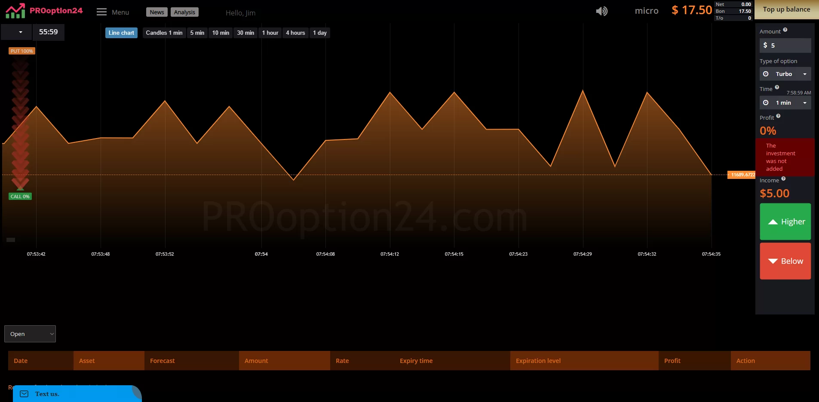This screenshot has height=402, width=819.
Task: Click the Bon 17.50 balance row
Action: [x=733, y=11]
